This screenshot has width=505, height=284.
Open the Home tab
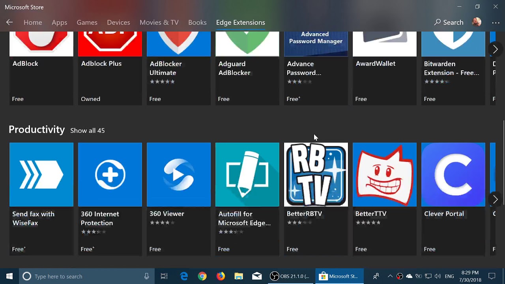click(x=33, y=22)
